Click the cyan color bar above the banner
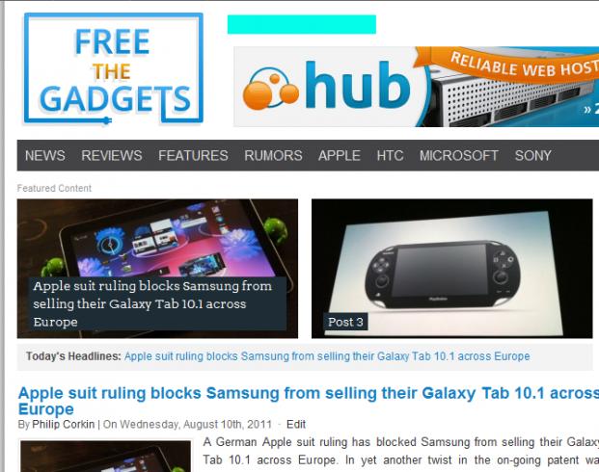Image resolution: width=599 pixels, height=472 pixels. pyautogui.click(x=302, y=24)
